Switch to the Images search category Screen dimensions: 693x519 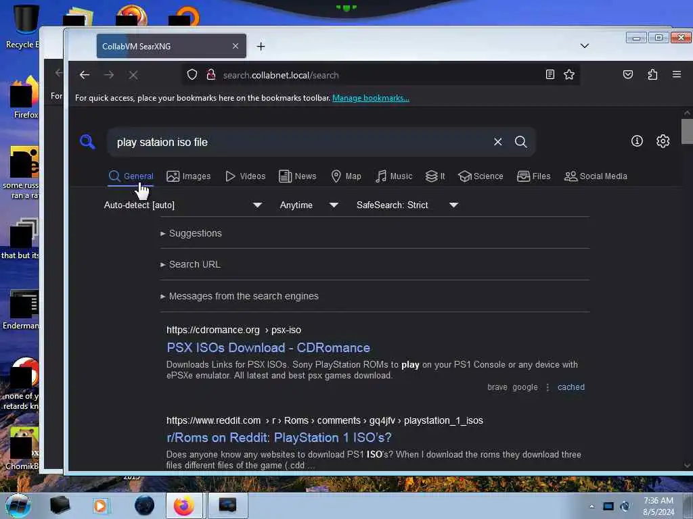click(x=189, y=176)
